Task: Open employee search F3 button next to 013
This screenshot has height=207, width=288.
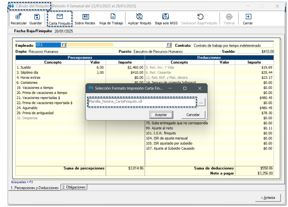Action: [64, 45]
